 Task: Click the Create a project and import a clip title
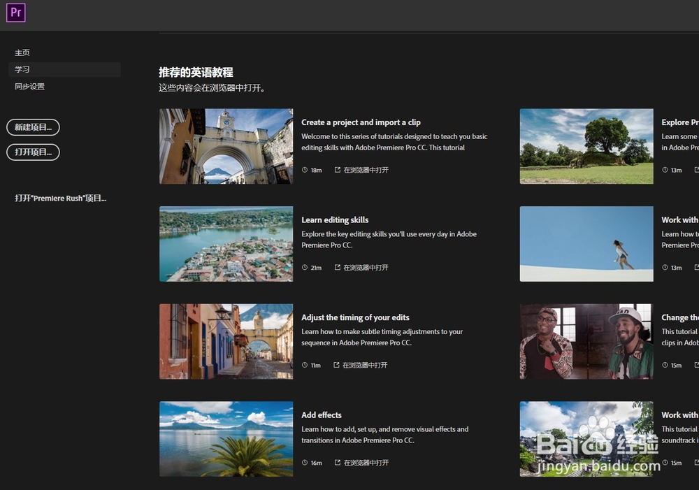tap(361, 122)
